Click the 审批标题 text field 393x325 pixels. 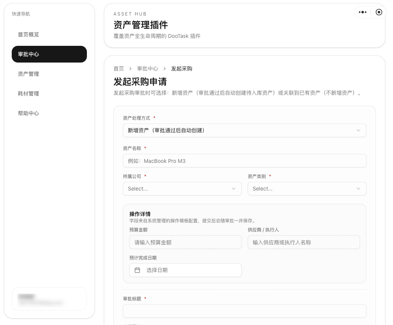point(244,311)
